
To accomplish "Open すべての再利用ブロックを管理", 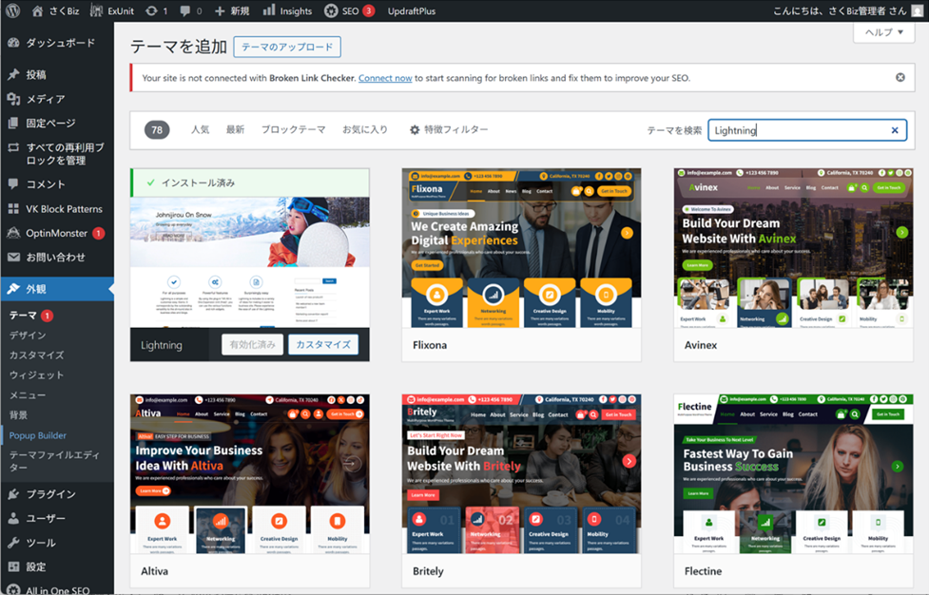I will tap(57, 153).
